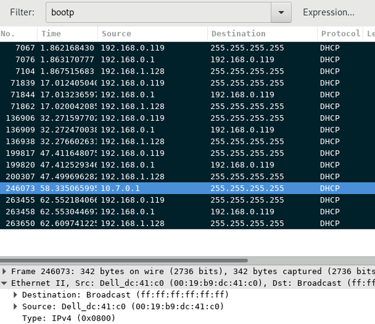
Task: Select packet number 200307
Action: point(187,177)
